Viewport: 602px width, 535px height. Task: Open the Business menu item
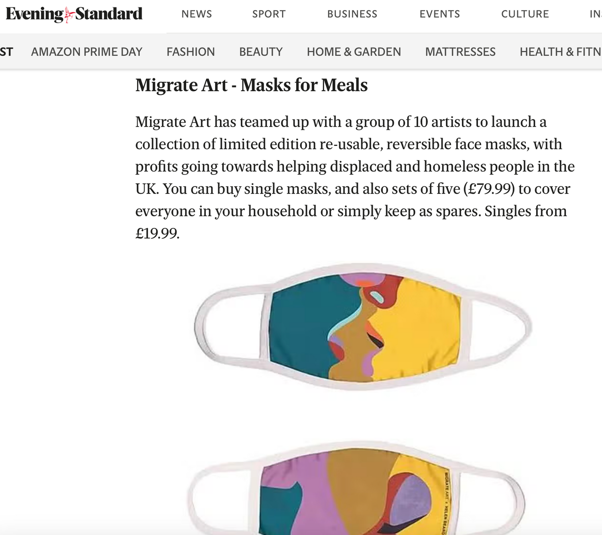coord(352,14)
